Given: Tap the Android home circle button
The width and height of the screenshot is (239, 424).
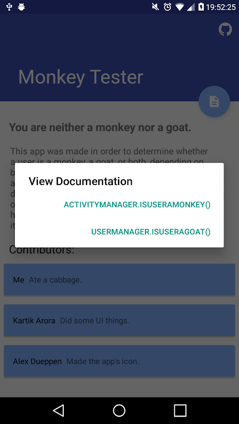Looking at the screenshot, I should (x=119, y=410).
